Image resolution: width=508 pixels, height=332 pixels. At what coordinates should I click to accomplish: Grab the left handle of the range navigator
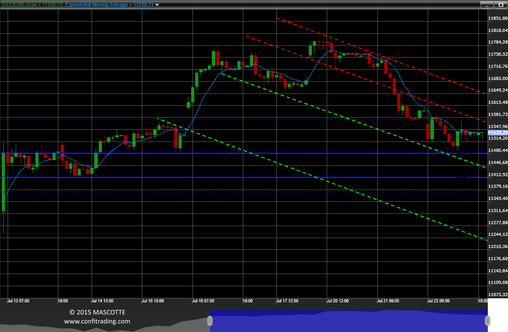[x=210, y=321]
